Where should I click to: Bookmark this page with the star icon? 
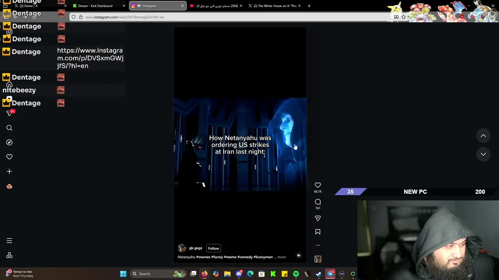403,17
